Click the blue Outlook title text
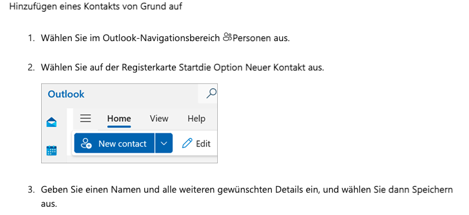The width and height of the screenshot is (469, 215). click(66, 94)
